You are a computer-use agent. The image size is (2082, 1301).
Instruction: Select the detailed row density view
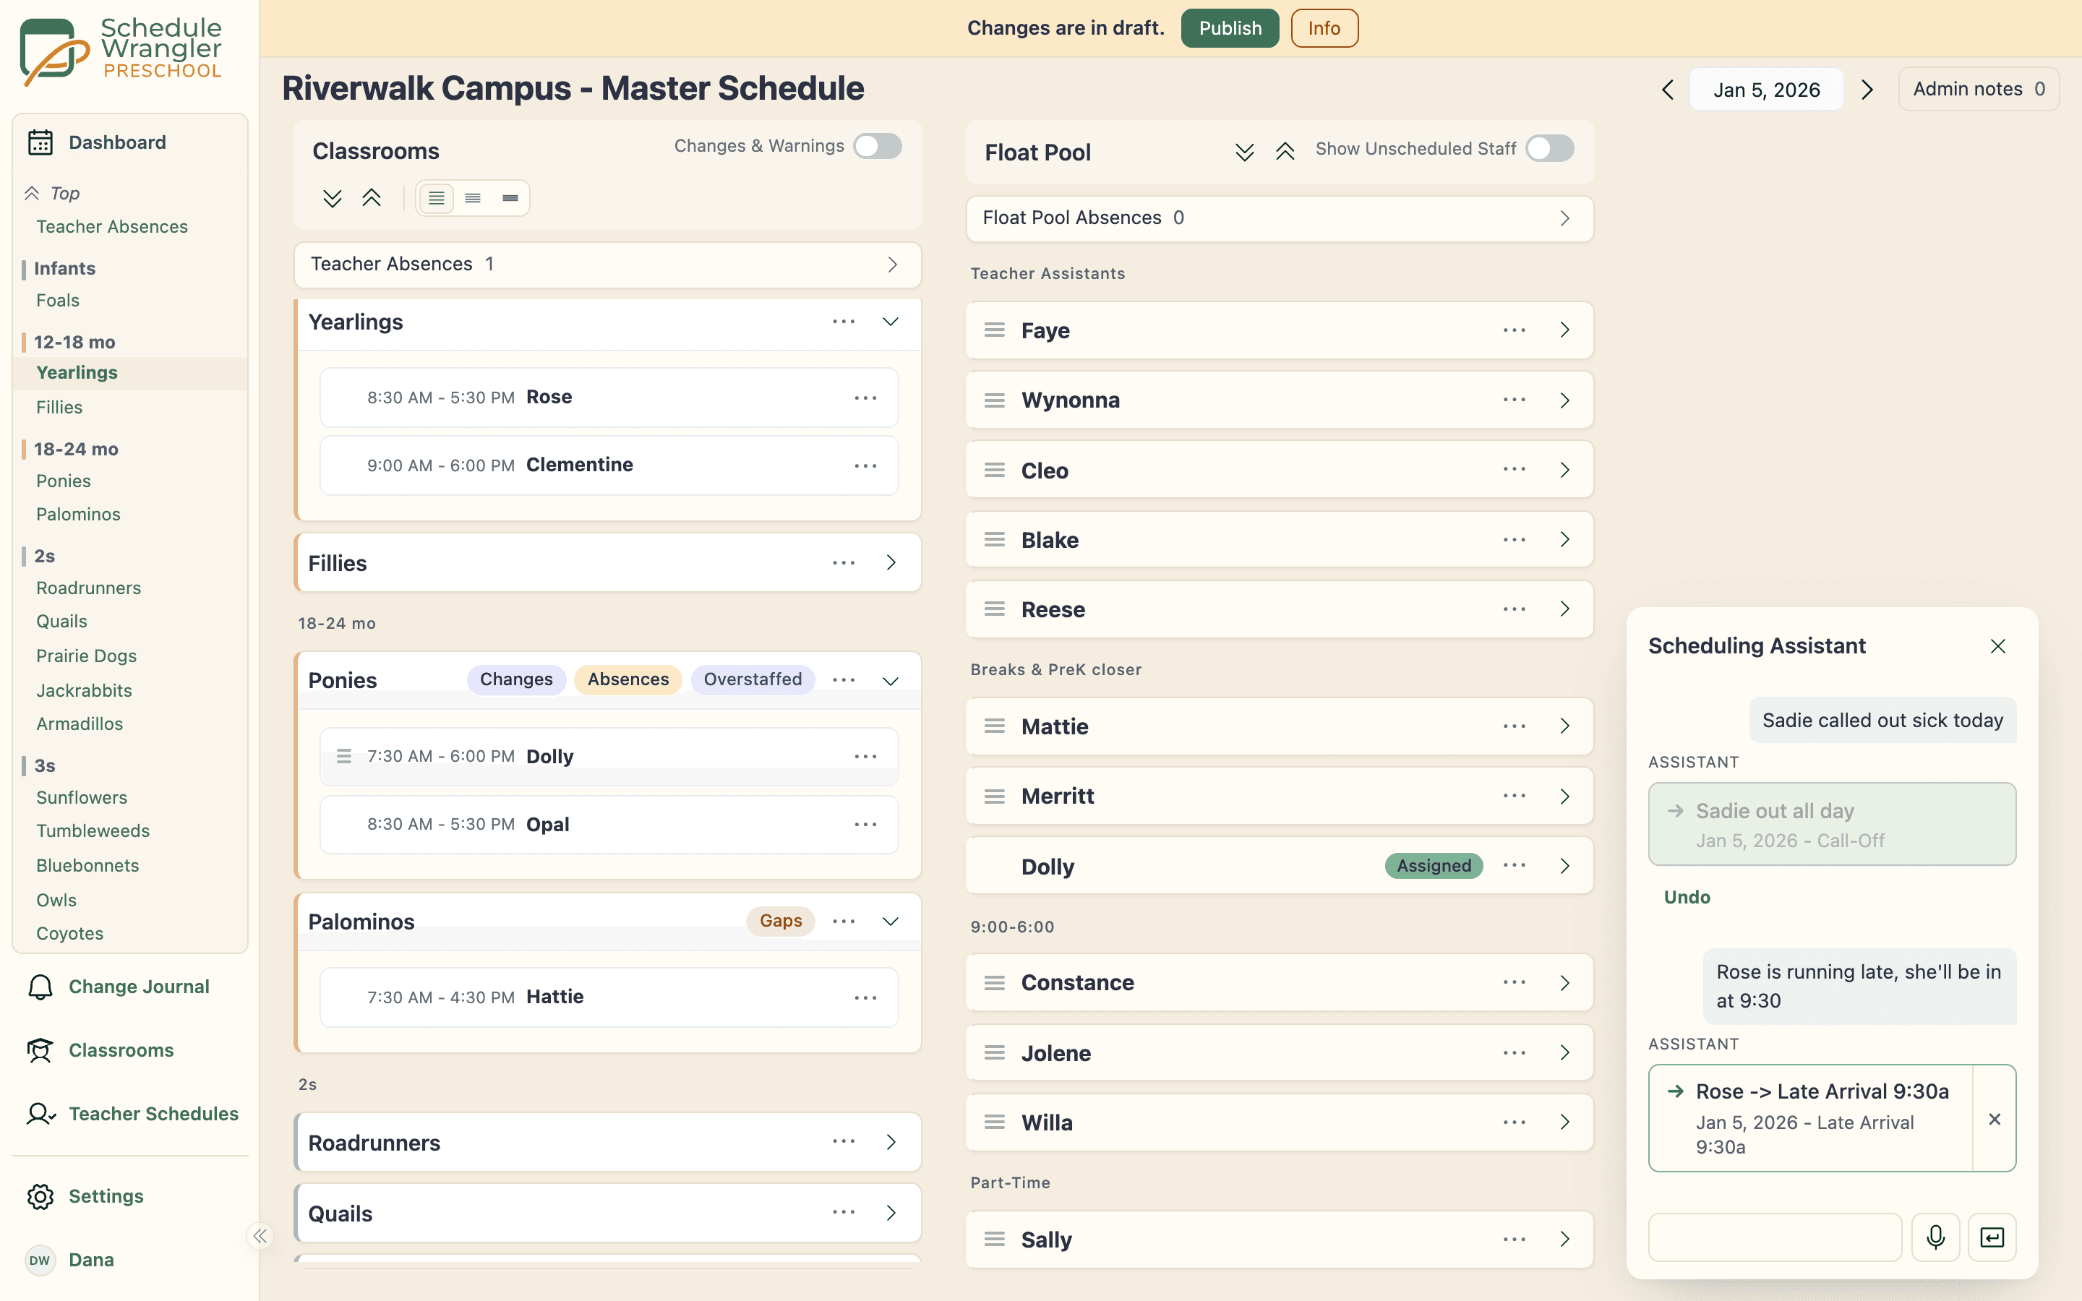pyautogui.click(x=437, y=199)
